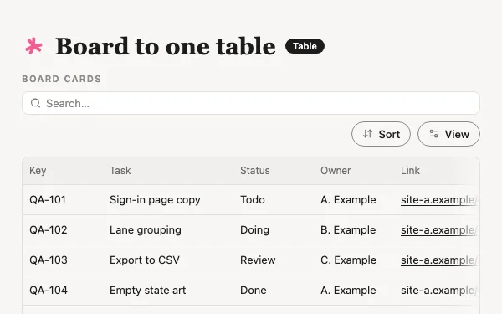
Task: Open the site-a.example link for QA-101
Action: click(x=439, y=200)
